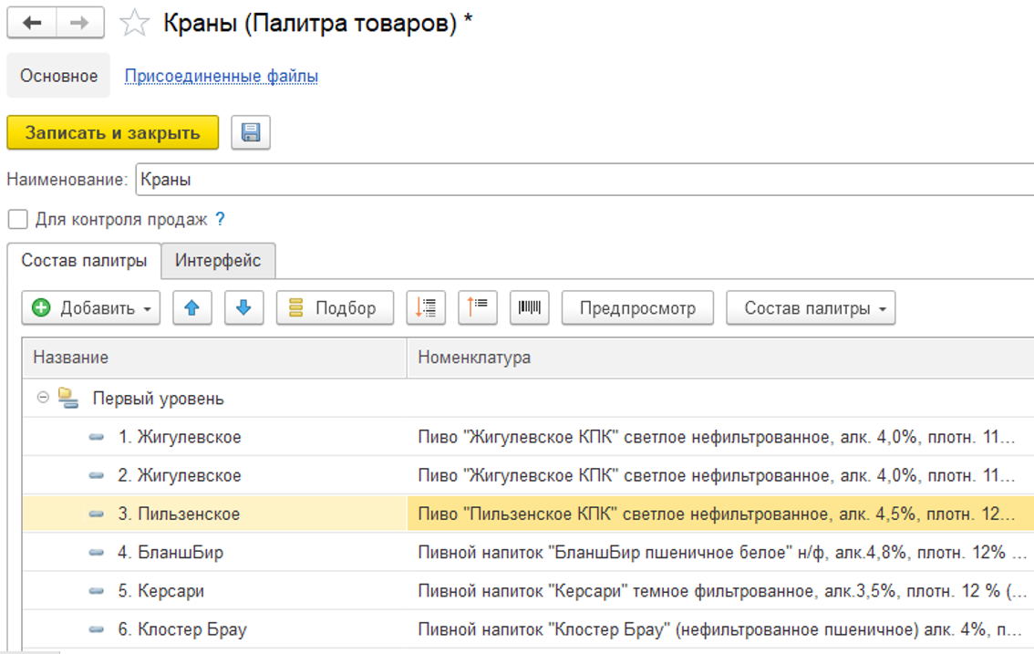
Task: Open the 'Присоединенные файлы' link
Action: tap(222, 76)
